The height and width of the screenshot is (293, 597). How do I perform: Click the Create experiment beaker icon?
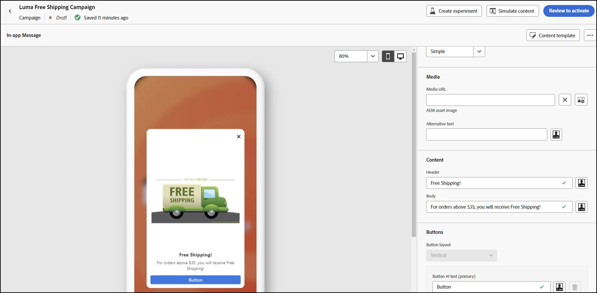tap(433, 11)
